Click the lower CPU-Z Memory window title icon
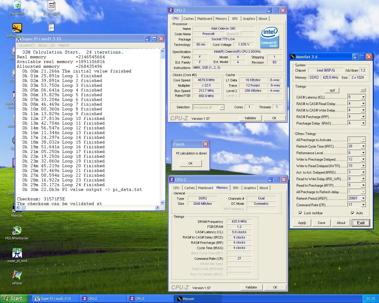Viewport: 379px width, 303px height. tap(171, 179)
